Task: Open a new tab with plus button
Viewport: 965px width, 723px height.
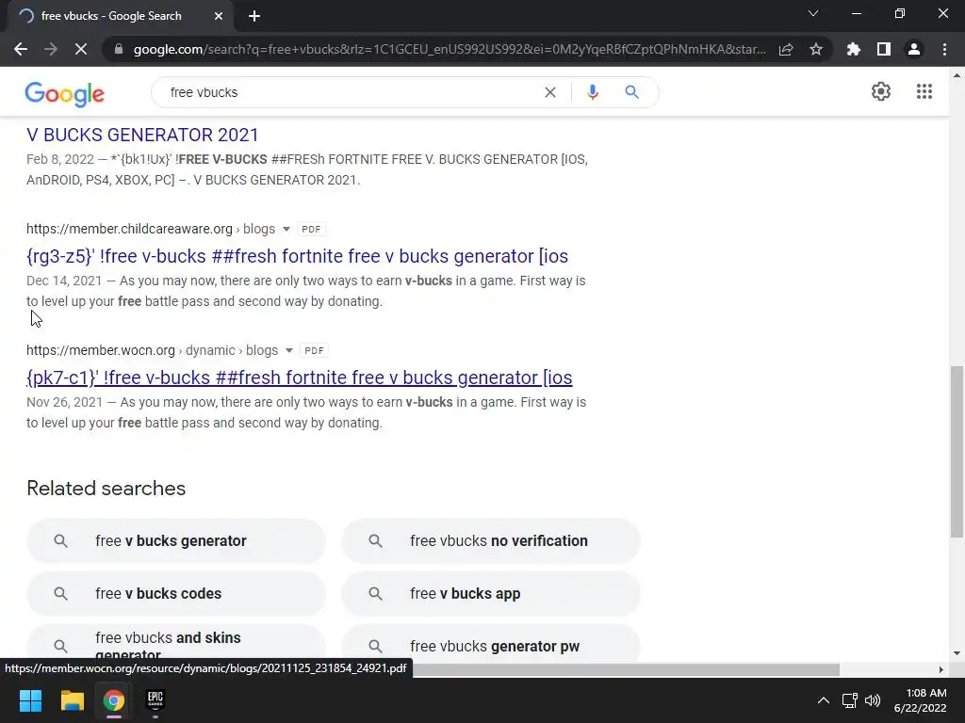Action: point(254,16)
